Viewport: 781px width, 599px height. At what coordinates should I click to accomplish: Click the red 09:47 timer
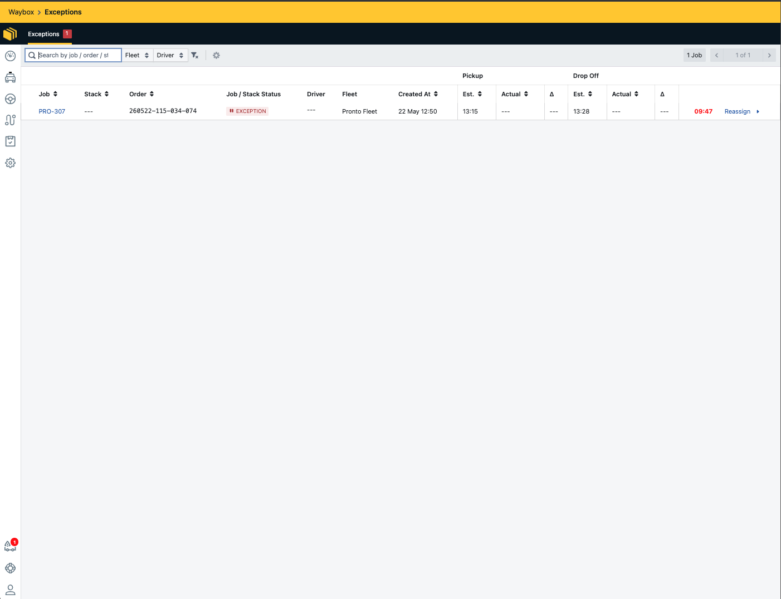(704, 111)
